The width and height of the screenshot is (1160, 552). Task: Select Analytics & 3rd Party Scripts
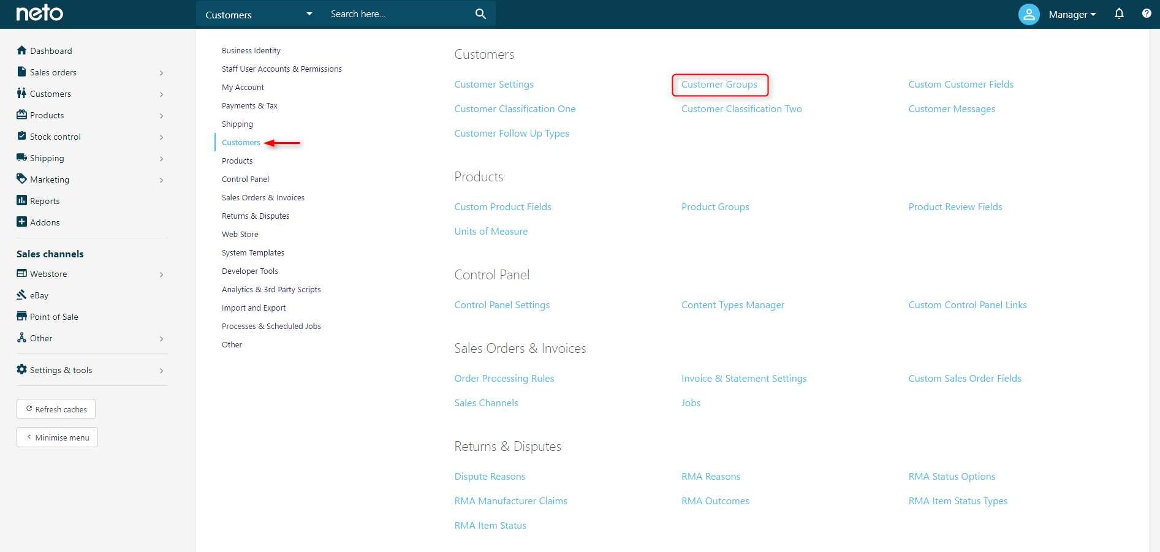coord(271,289)
